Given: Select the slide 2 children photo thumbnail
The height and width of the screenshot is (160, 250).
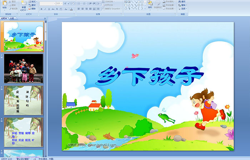Looking at the screenshot, I should (x=24, y=68).
